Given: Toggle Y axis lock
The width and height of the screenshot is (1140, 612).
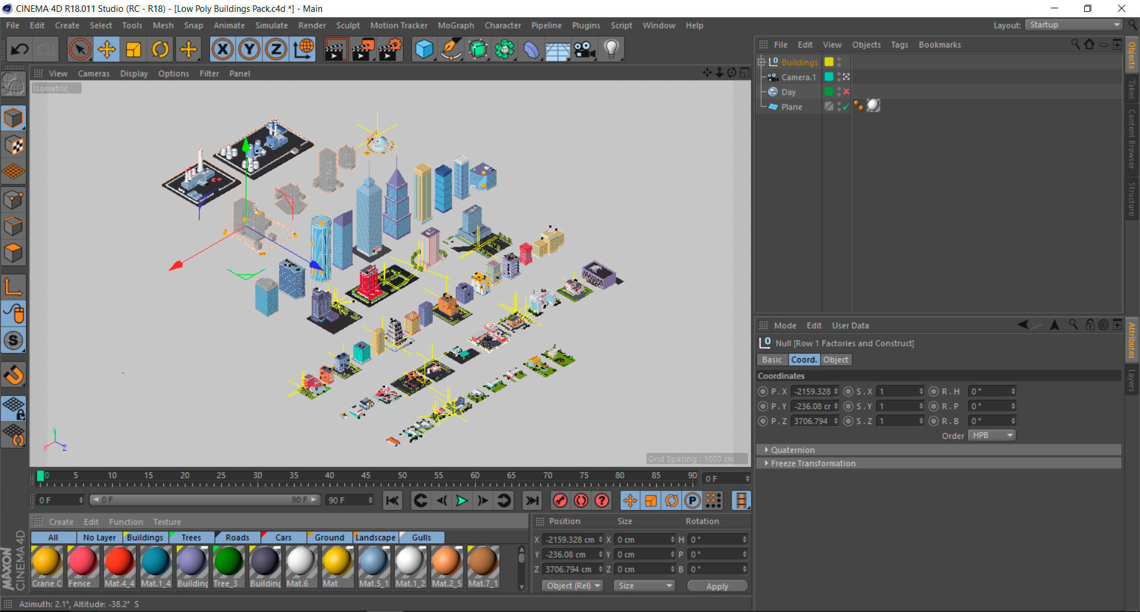Looking at the screenshot, I should pyautogui.click(x=249, y=49).
